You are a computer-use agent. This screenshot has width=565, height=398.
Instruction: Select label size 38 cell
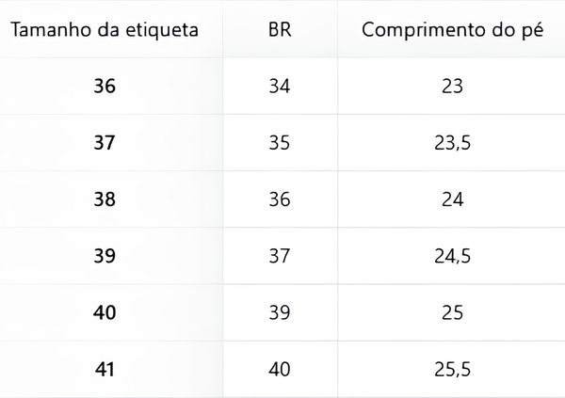click(105, 199)
